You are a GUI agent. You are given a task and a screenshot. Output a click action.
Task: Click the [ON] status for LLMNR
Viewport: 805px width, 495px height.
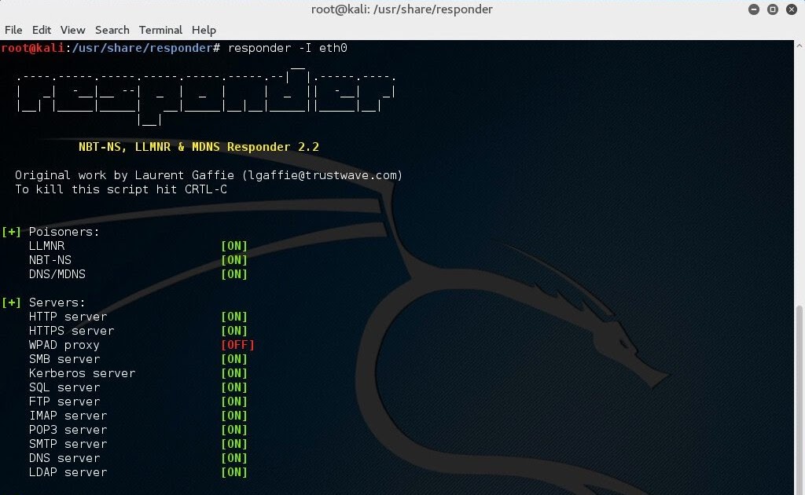234,246
